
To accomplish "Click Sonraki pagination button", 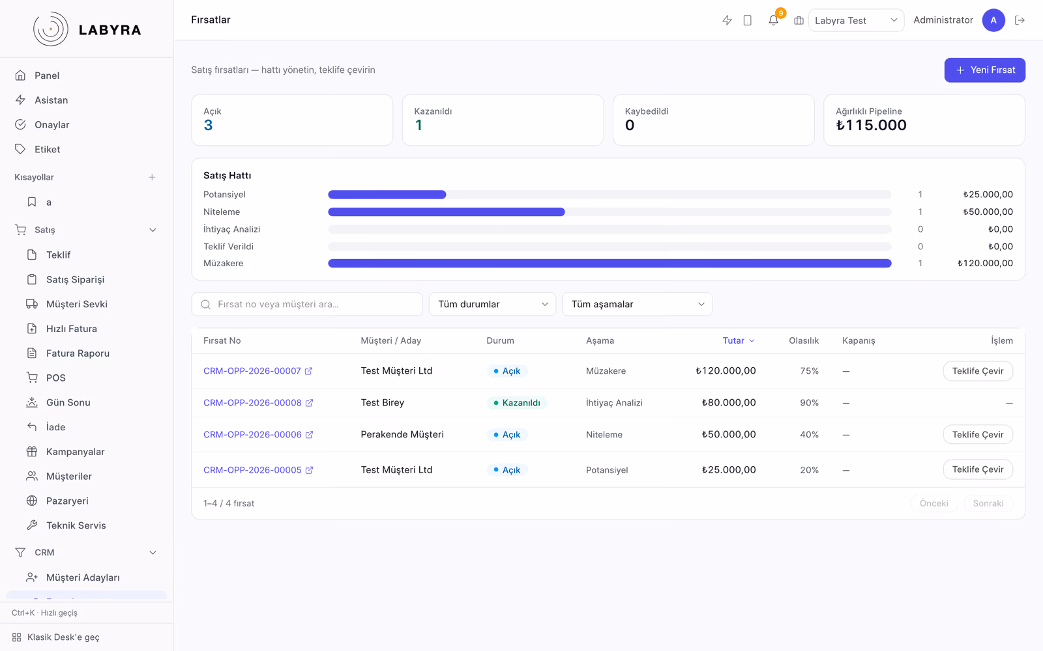I will 988,503.
